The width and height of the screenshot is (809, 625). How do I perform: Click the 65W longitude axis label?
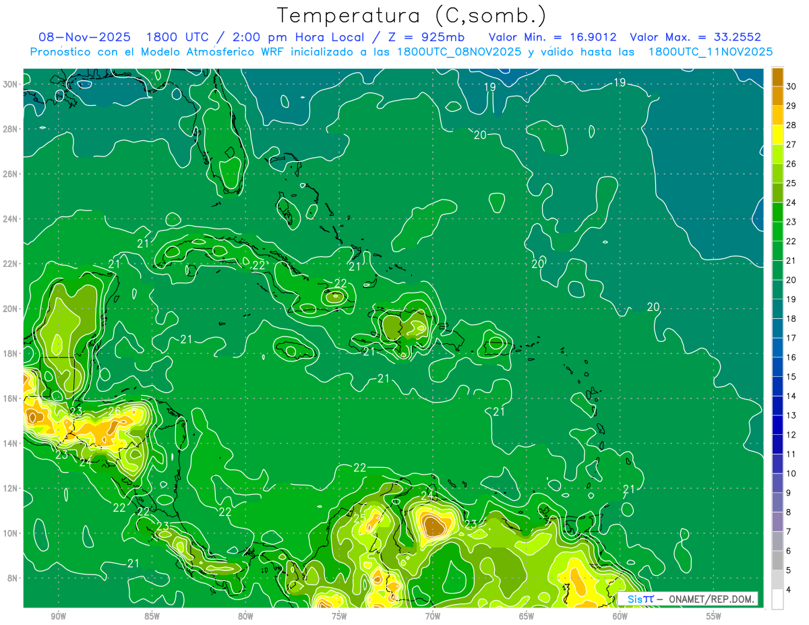point(527,616)
